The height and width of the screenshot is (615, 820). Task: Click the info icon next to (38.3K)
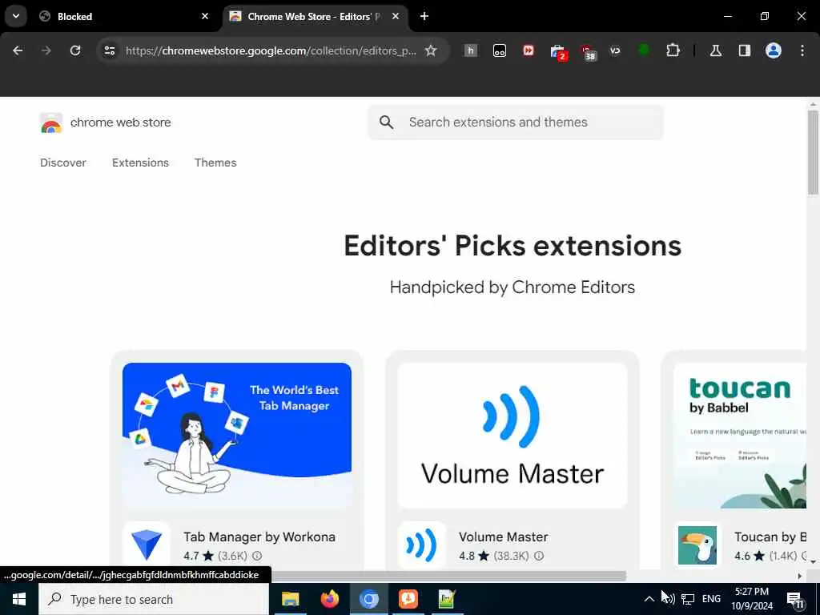pos(539,556)
